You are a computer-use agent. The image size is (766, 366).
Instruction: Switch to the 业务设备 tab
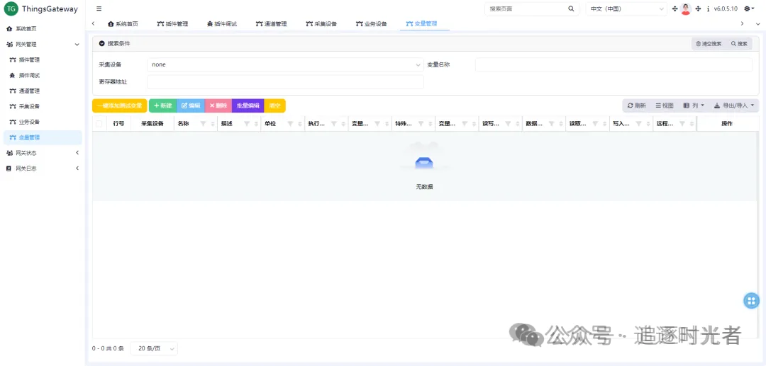371,23
